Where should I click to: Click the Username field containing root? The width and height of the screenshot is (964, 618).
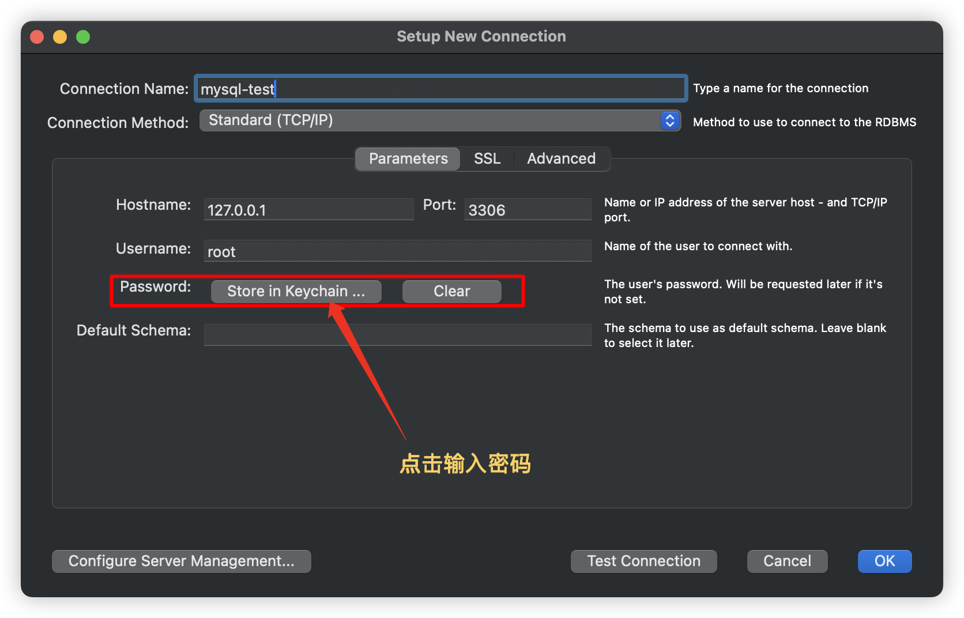pos(397,251)
